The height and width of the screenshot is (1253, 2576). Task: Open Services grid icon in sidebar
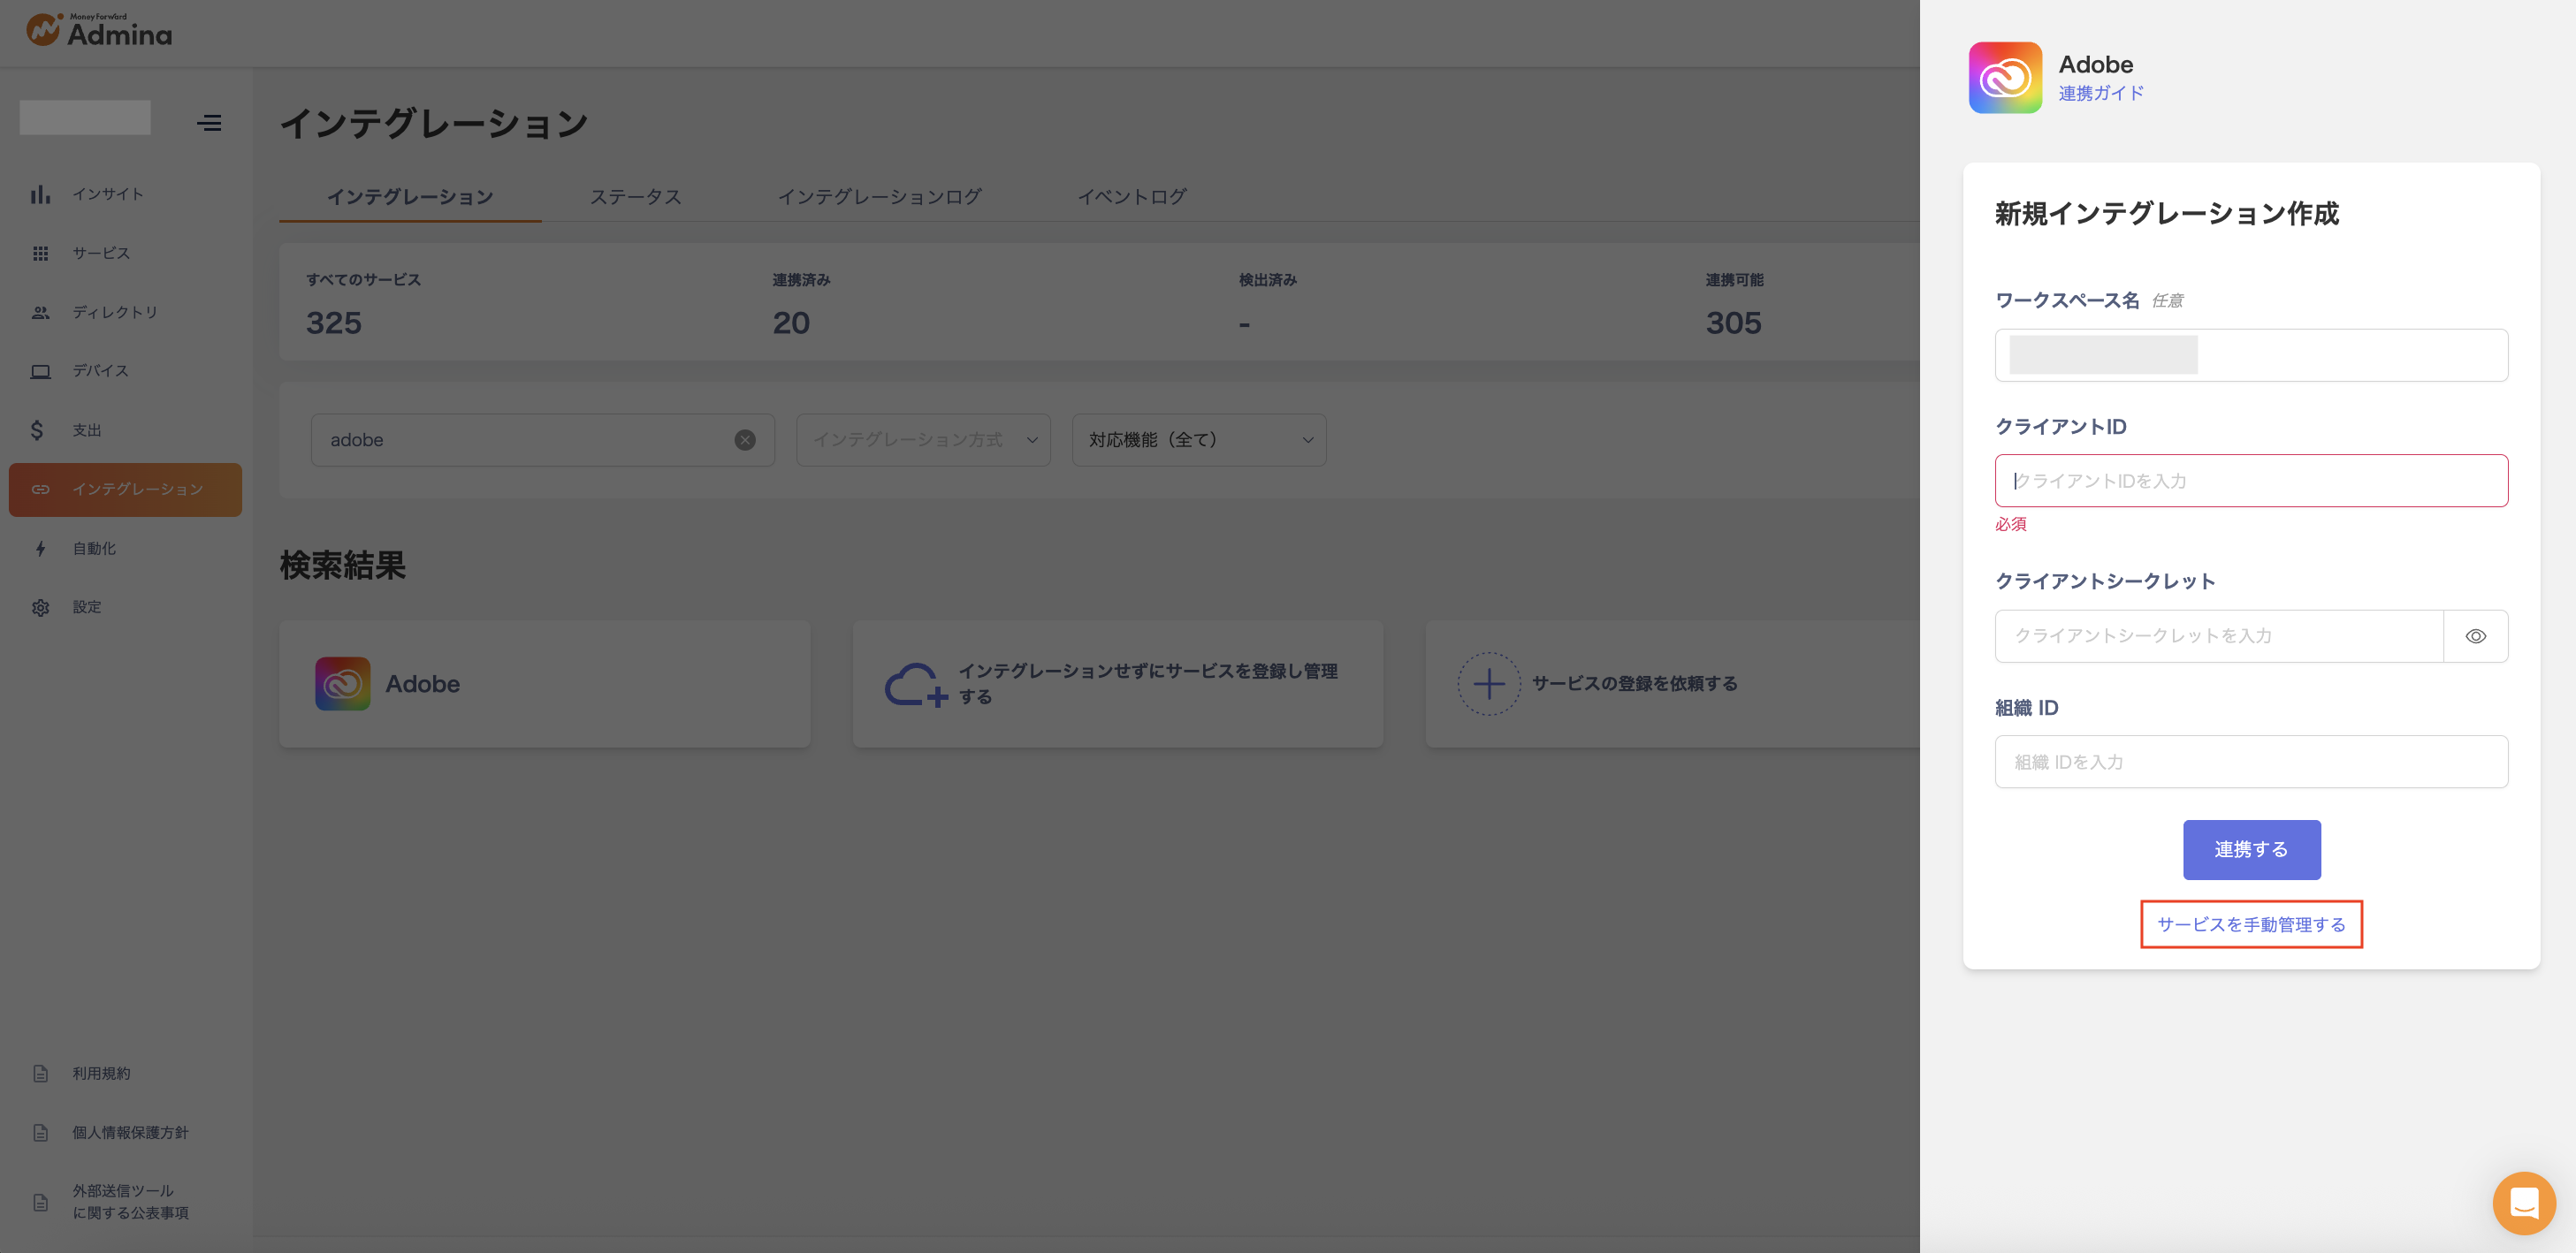pyautogui.click(x=40, y=254)
